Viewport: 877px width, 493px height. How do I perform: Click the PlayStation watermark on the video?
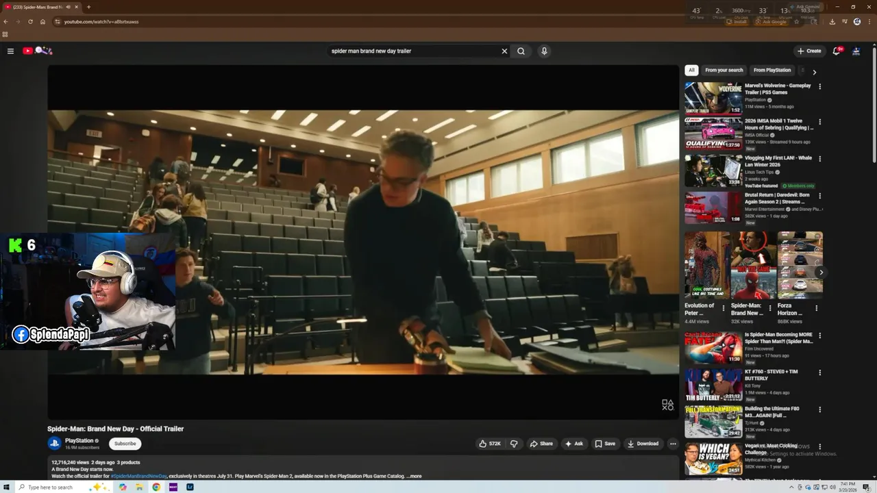[667, 405]
